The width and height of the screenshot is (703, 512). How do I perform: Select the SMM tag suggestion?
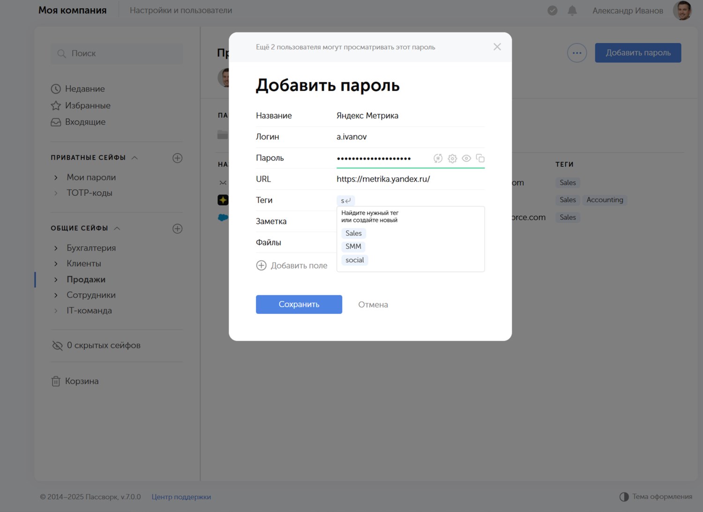tap(353, 246)
